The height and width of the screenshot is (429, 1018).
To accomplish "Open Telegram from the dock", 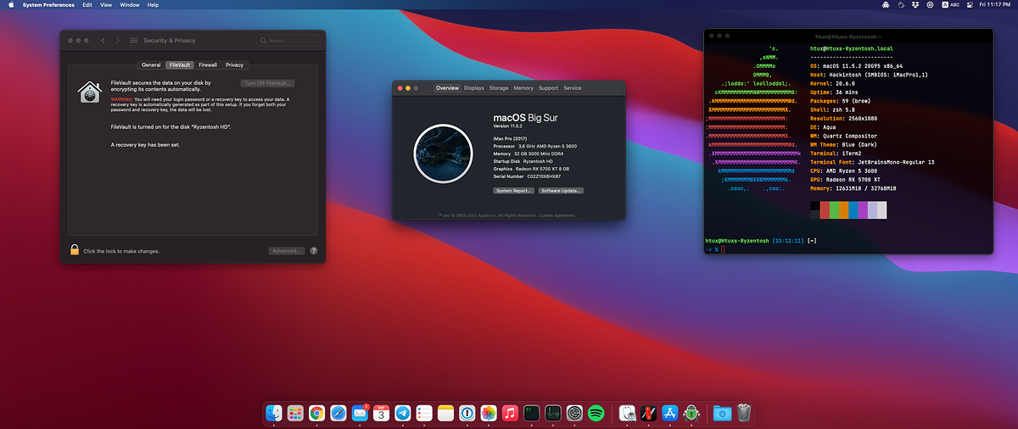I will [403, 413].
